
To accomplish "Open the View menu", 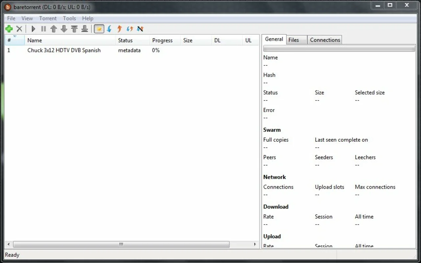I will click(27, 18).
